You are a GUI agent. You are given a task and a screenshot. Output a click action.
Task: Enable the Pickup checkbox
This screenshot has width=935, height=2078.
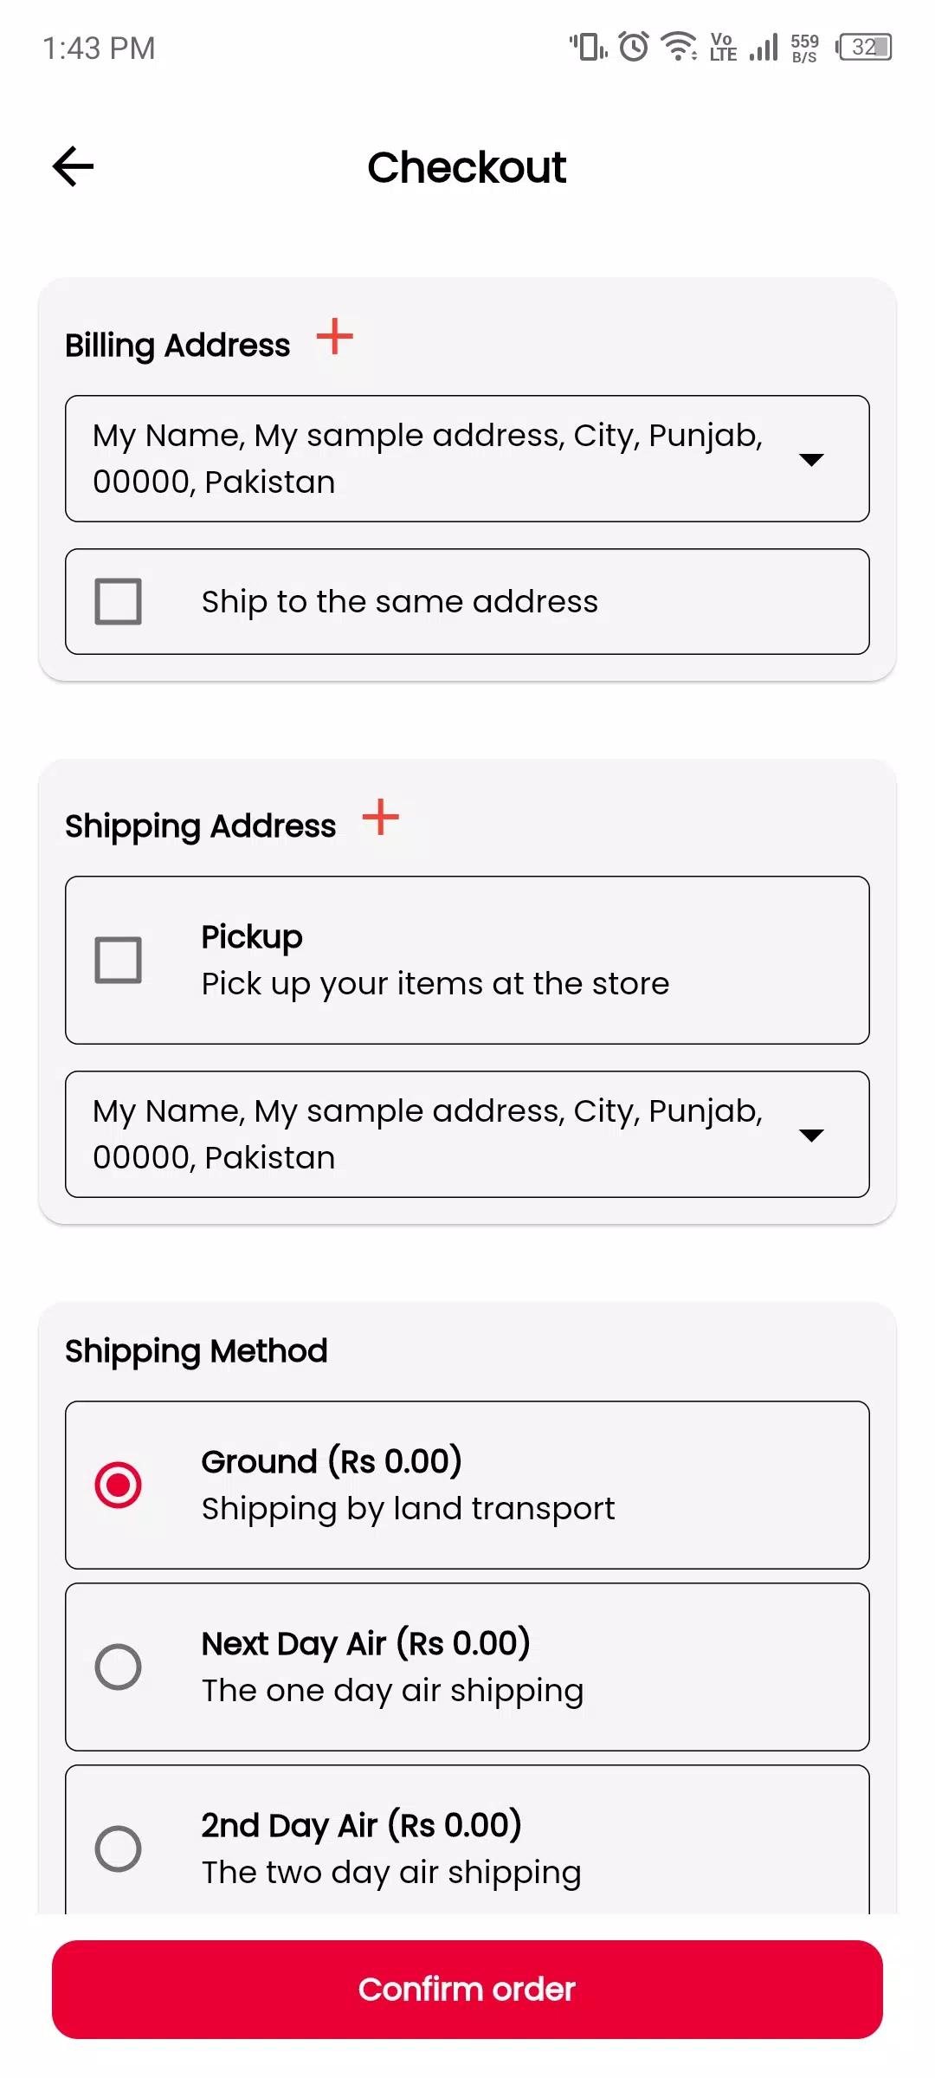click(118, 960)
